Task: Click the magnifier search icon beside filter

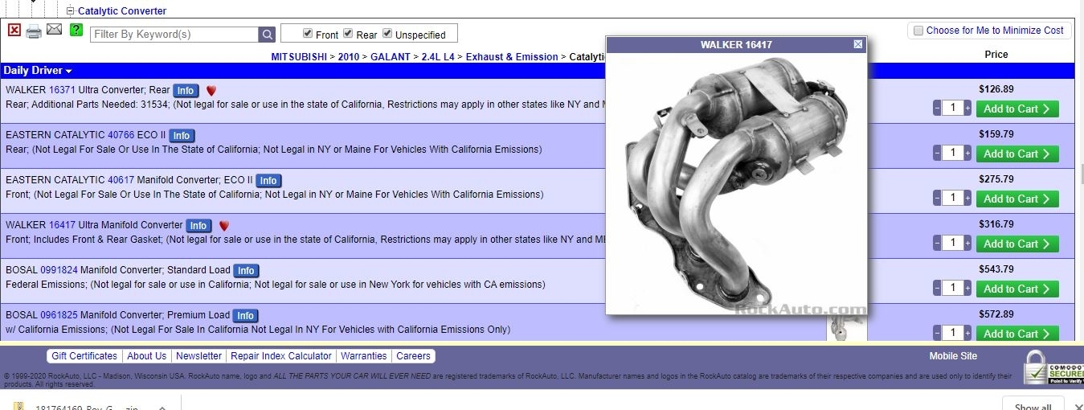Action: [x=267, y=35]
